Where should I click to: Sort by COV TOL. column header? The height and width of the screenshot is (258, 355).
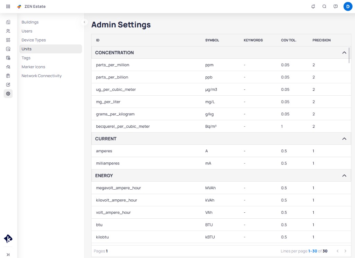tap(289, 40)
